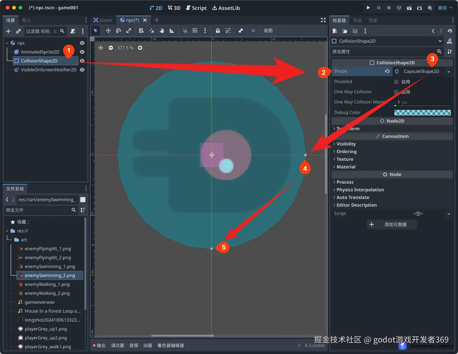The image size is (458, 354).
Task: Click the 添加元数据 button
Action: click(x=392, y=224)
